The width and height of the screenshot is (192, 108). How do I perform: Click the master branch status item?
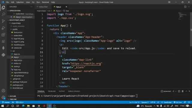click(x=6, y=102)
